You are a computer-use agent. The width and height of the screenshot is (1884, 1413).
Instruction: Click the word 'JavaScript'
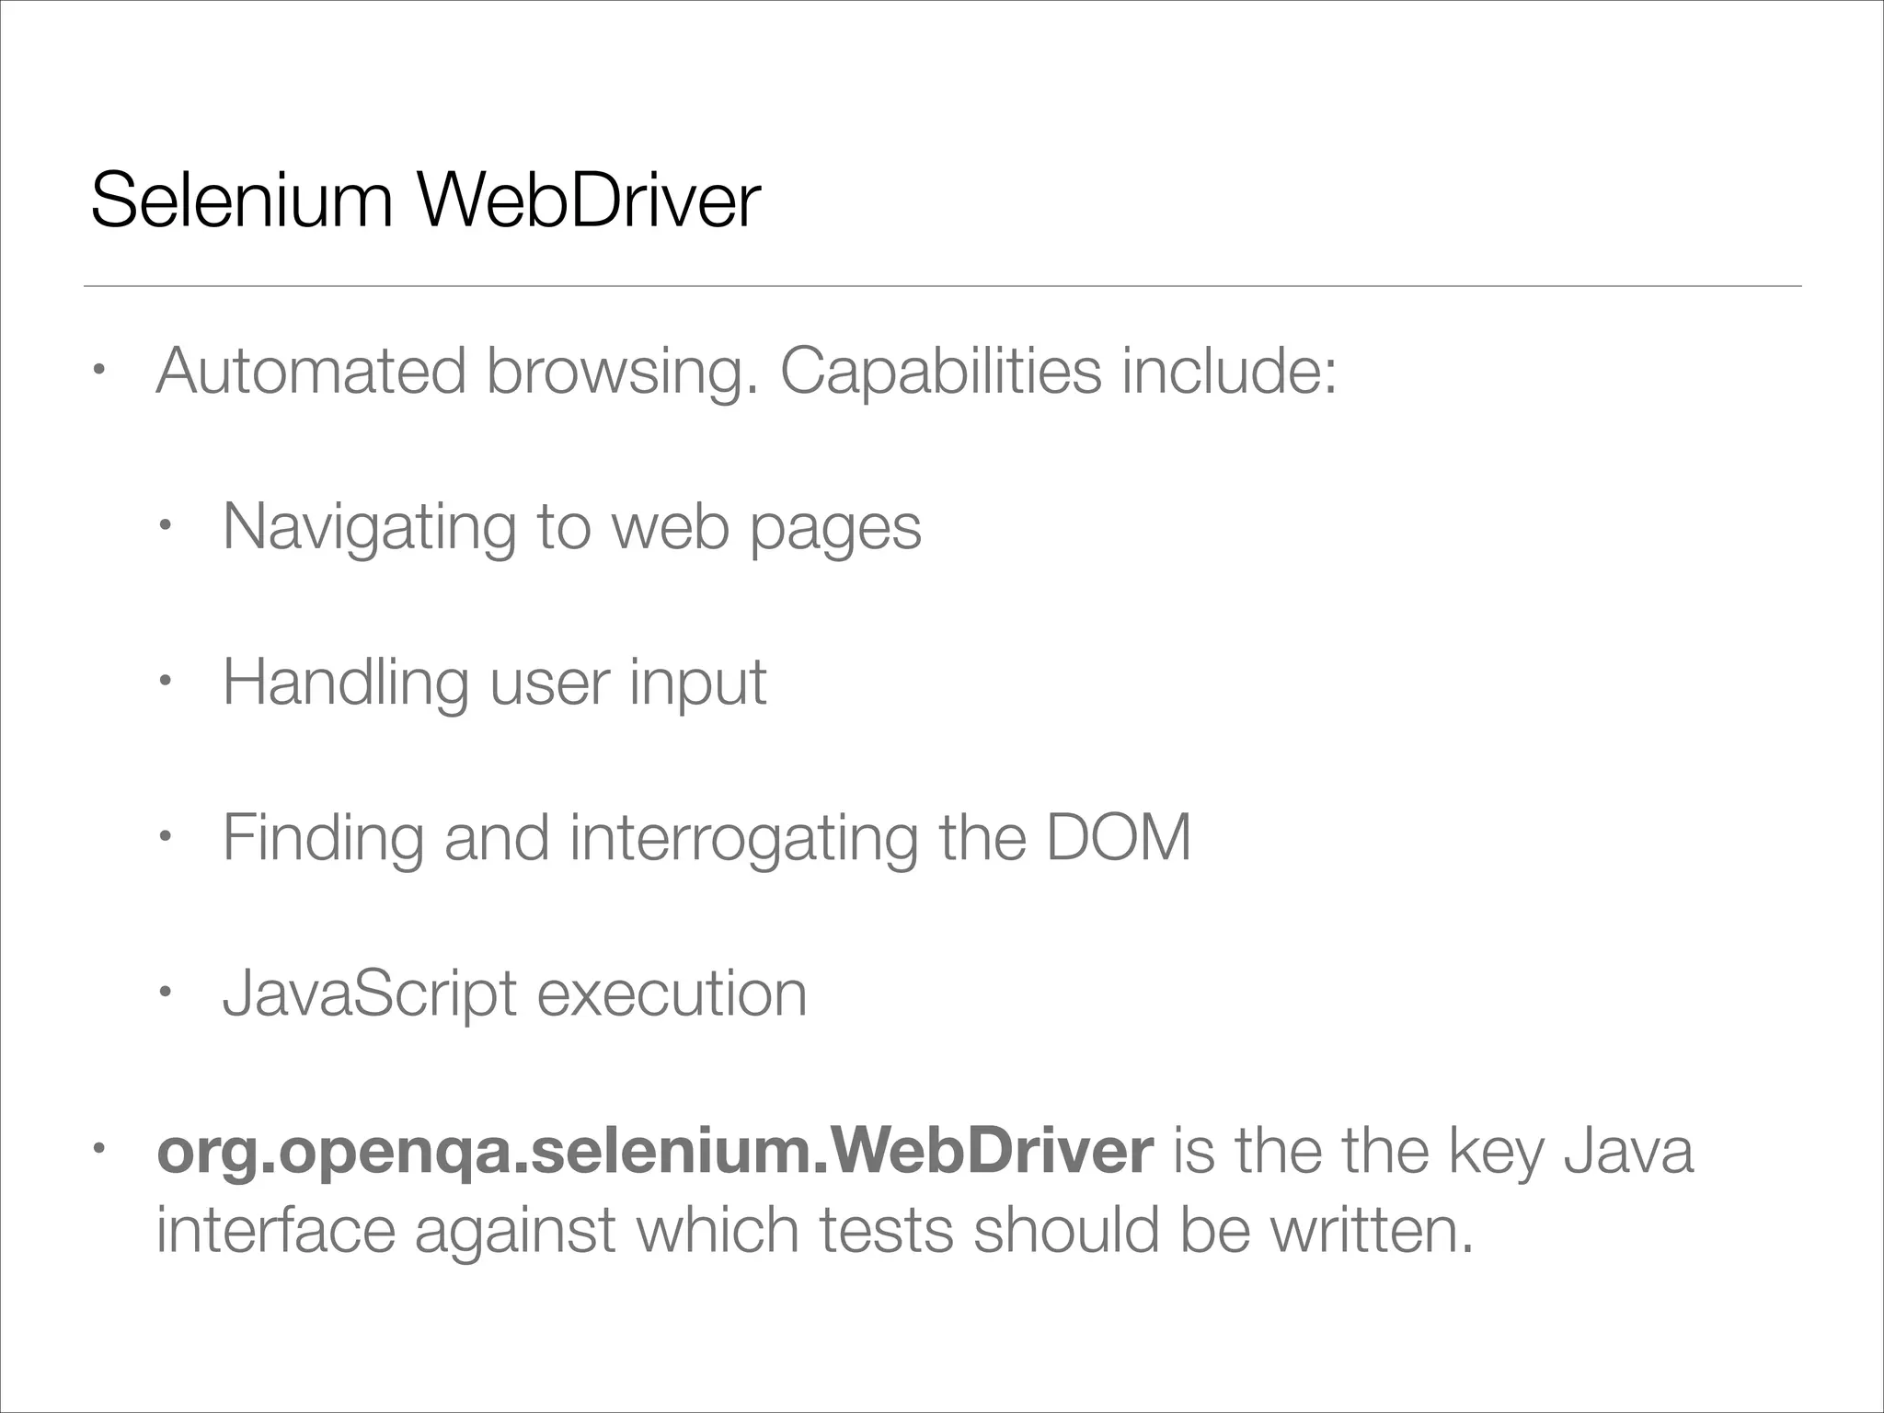[370, 994]
